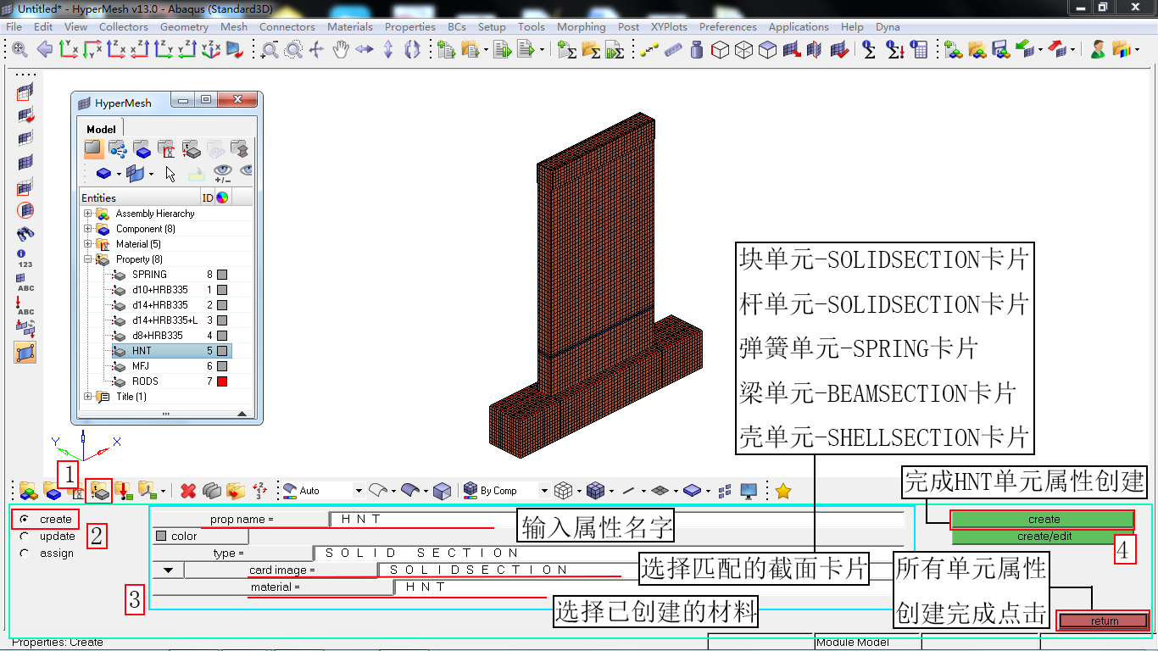Click the vertical up-down arrows rotate icon
The width and height of the screenshot is (1158, 651).
pyautogui.click(x=388, y=50)
